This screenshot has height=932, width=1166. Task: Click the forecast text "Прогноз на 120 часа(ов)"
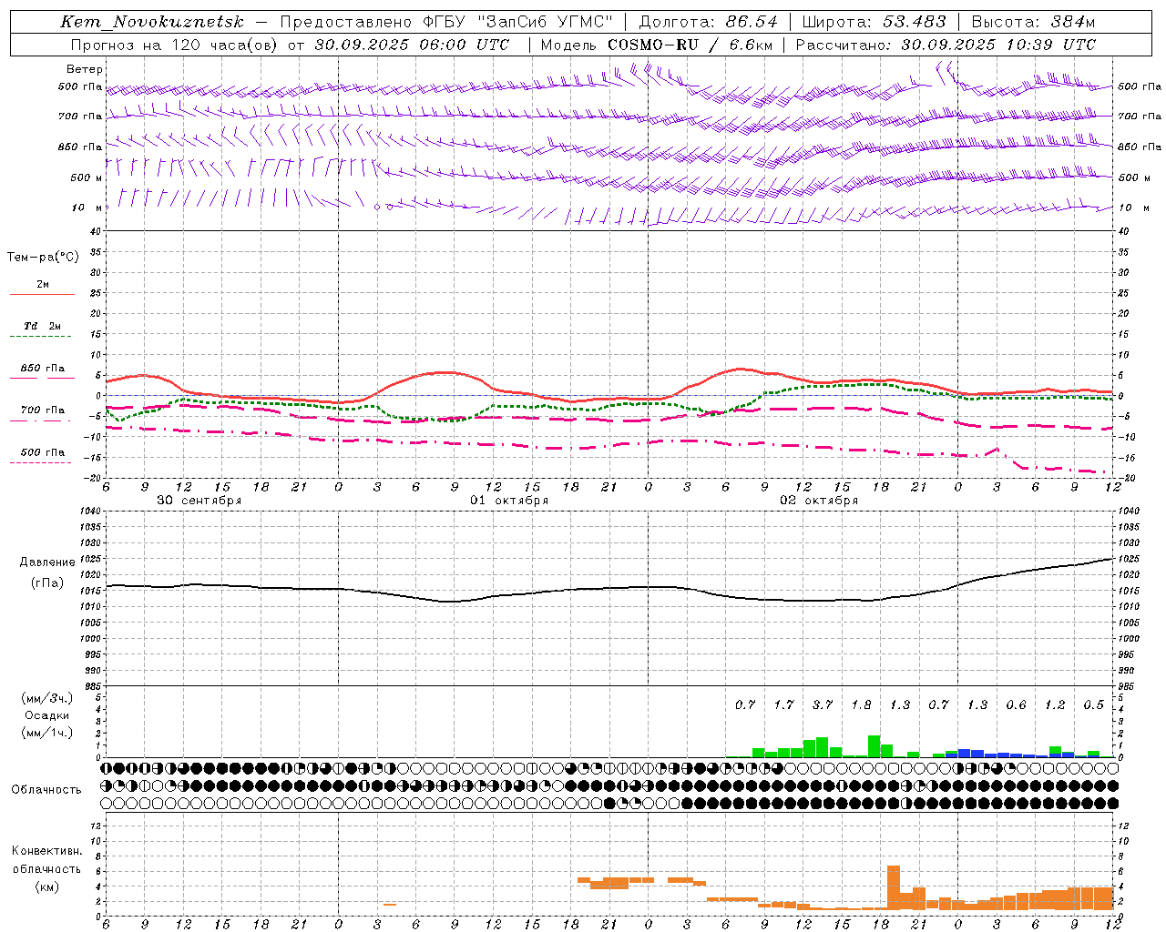(175, 45)
